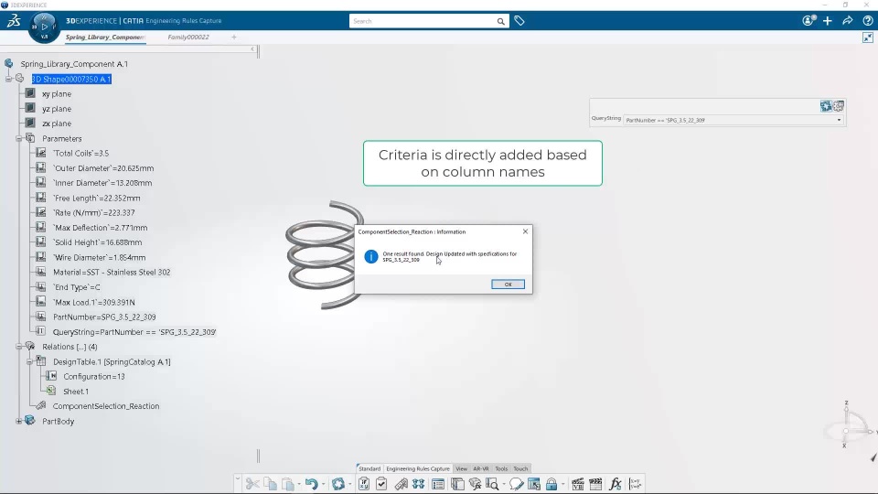Select Spring_Library_Component A.1 root node
The width and height of the screenshot is (878, 494).
(x=74, y=64)
